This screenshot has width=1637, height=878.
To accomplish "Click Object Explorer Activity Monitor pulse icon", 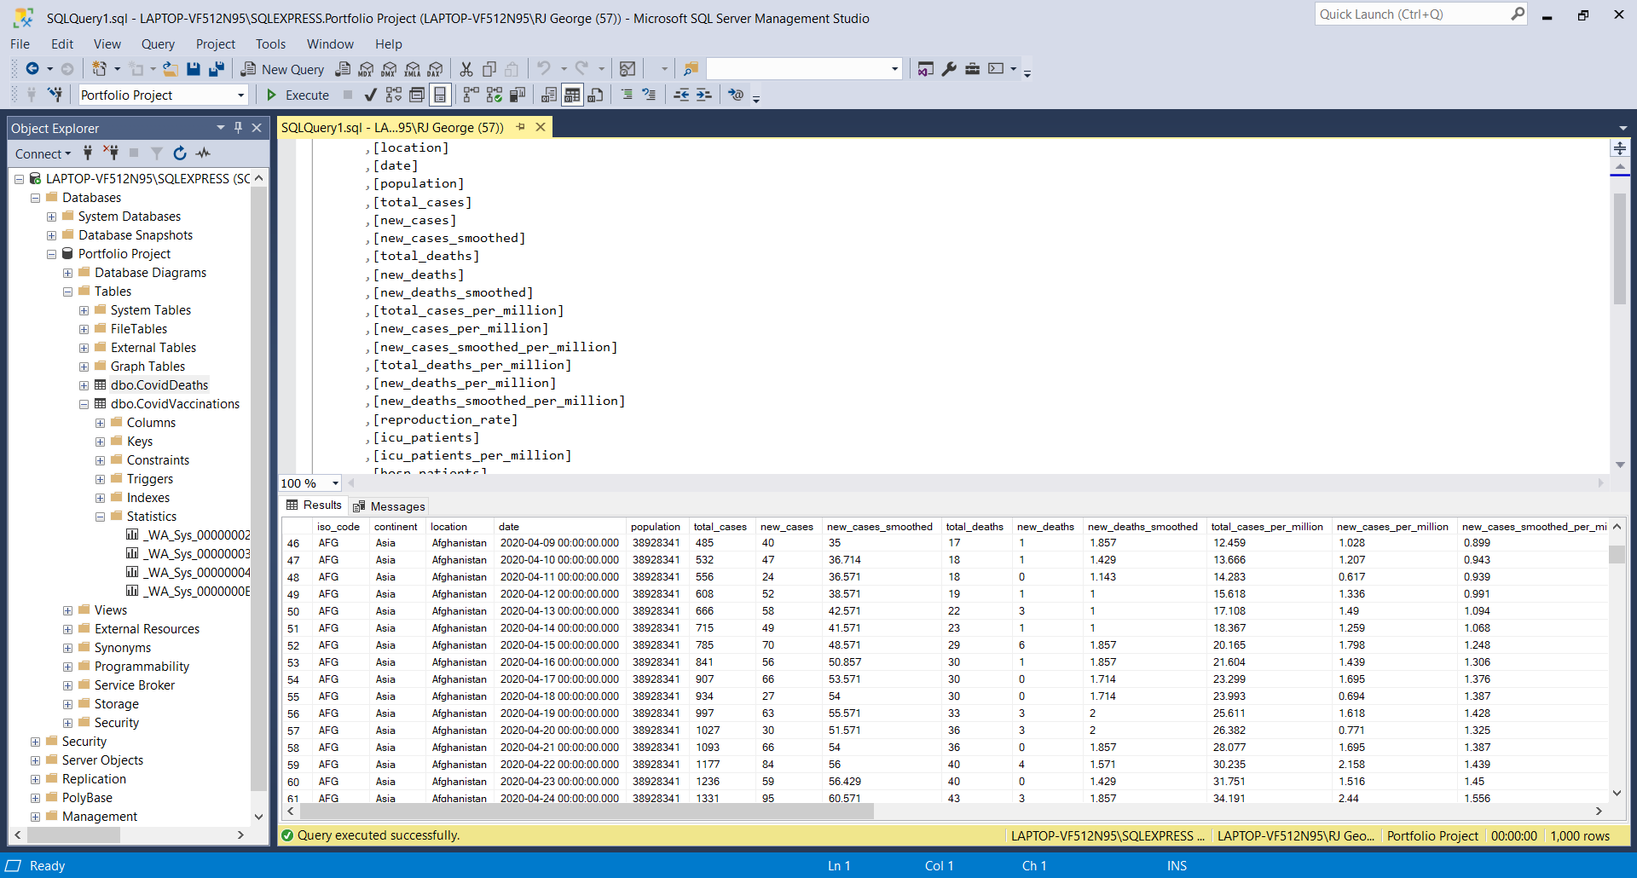I will point(203,153).
